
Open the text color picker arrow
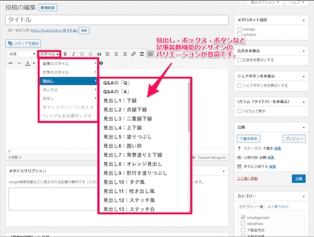(34, 63)
